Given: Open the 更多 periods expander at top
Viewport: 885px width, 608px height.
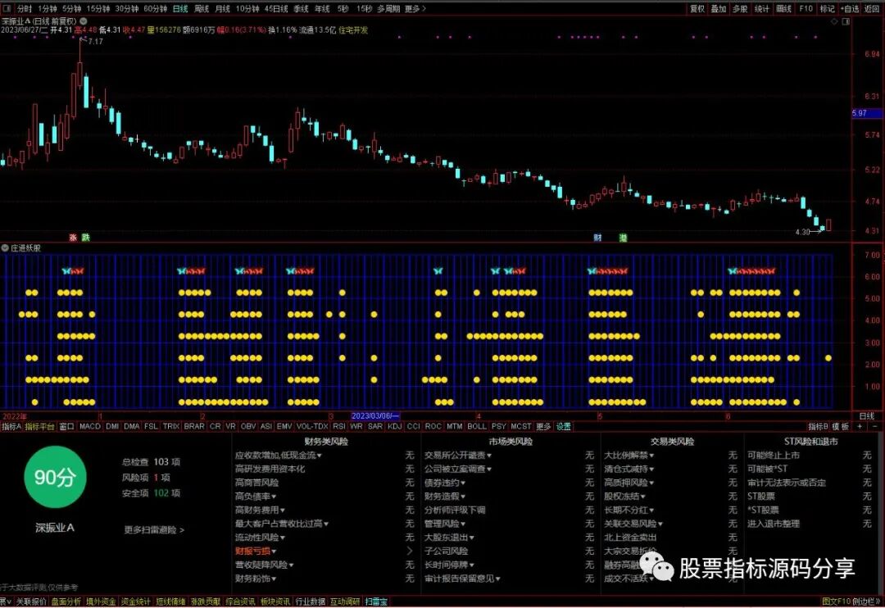Looking at the screenshot, I should 415,8.
